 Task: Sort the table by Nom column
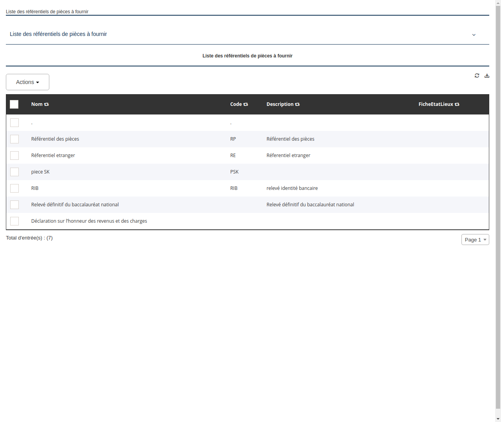[46, 104]
